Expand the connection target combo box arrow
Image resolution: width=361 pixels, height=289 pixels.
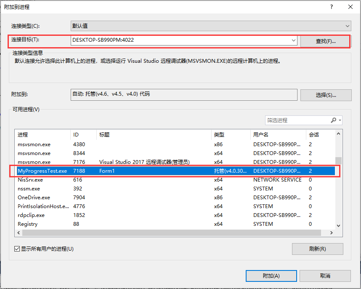[294, 40]
